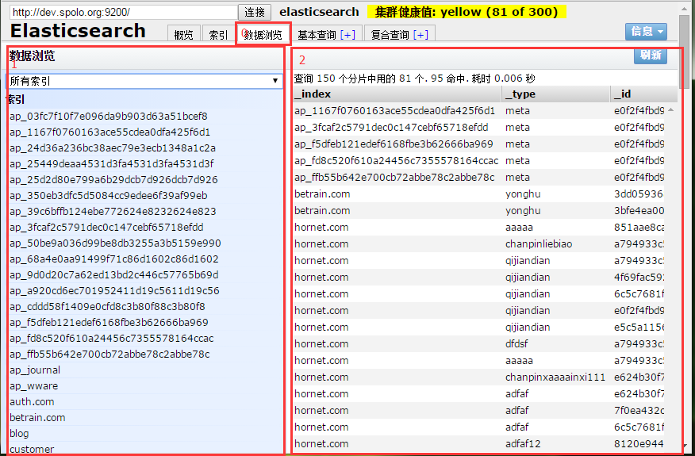Screen dimensions: 695x456
Task: Select the customer index
Action: click(x=32, y=449)
